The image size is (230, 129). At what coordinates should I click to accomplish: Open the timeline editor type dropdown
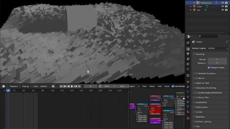4,86
